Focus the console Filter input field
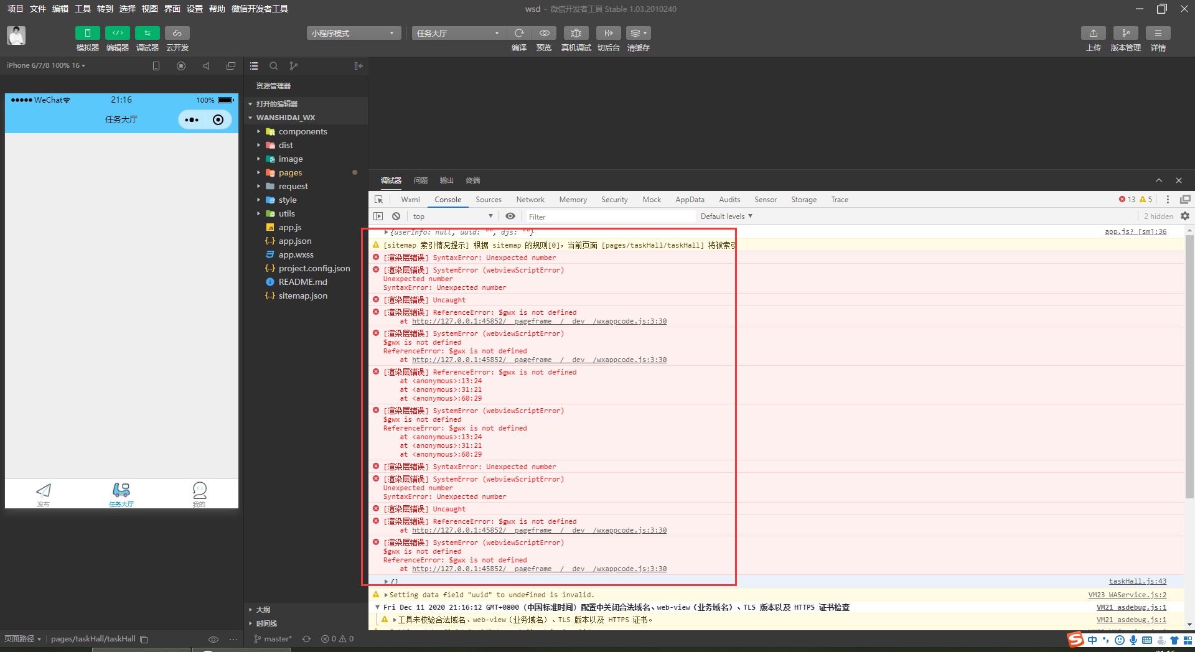1195x652 pixels. tap(610, 217)
